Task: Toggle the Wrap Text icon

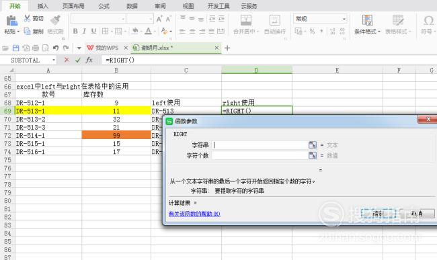Action: [x=275, y=21]
